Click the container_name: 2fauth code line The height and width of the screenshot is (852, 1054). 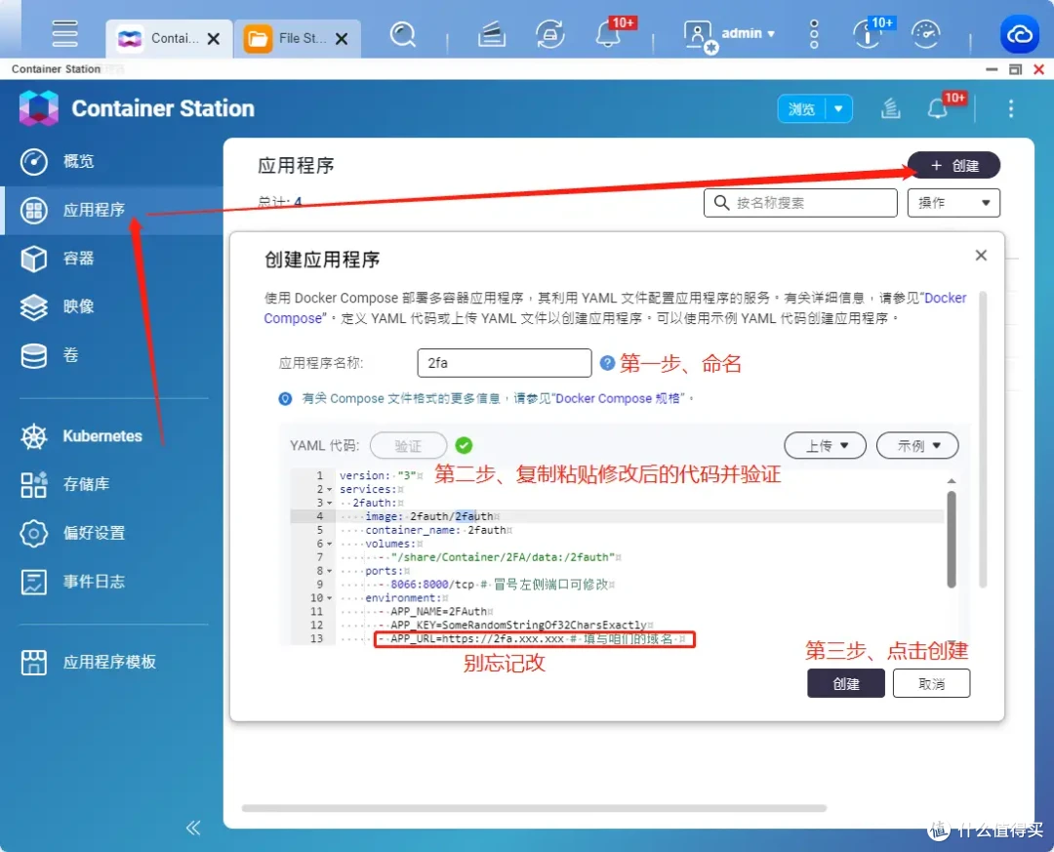pos(436,530)
